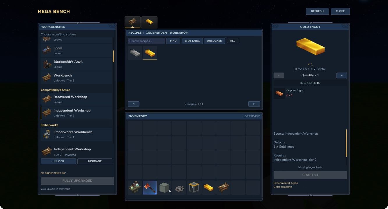Select the stone block stack of 4
The image size is (388, 209).
click(164, 188)
